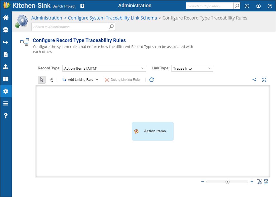
Task: Open the dashboard grid icon in the sidebar
Action: click(6, 79)
